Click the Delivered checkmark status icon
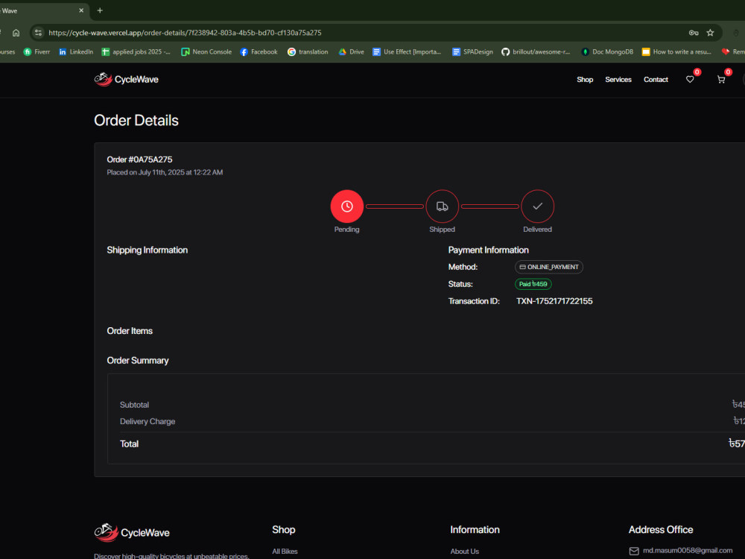745x559 pixels. click(x=537, y=206)
